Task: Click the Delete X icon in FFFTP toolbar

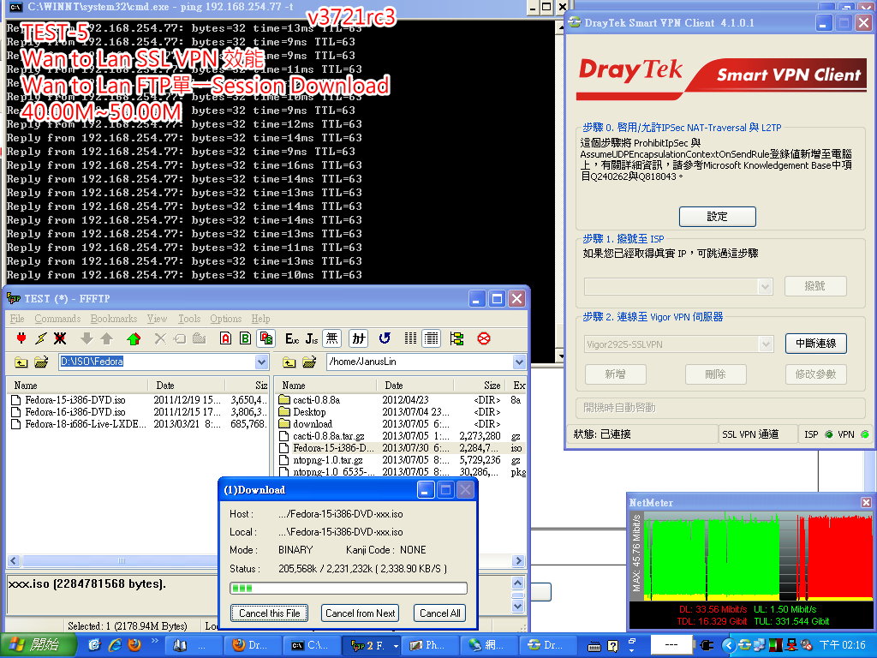Action: 160,338
